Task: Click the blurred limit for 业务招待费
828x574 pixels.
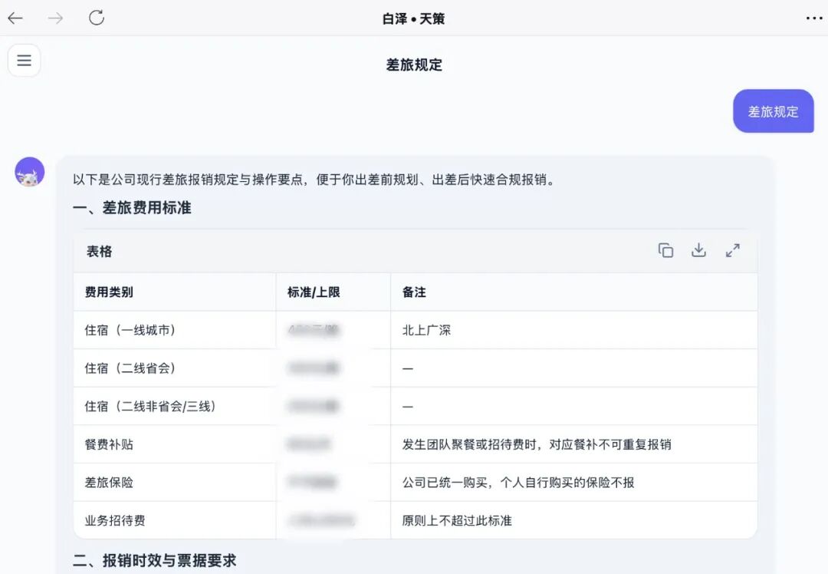Action: (321, 520)
